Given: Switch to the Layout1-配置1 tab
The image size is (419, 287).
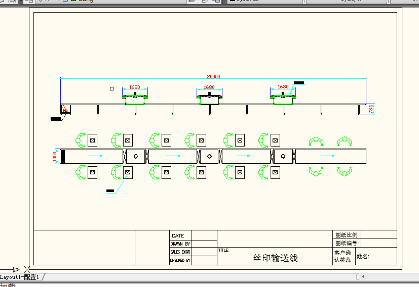Looking at the screenshot, I should tap(20, 277).
